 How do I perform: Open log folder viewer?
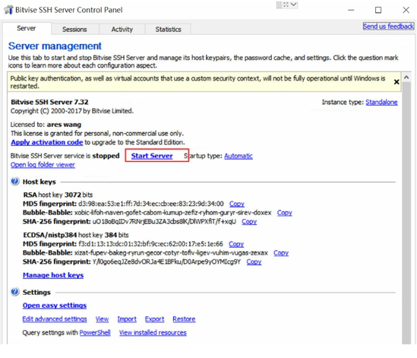43,165
